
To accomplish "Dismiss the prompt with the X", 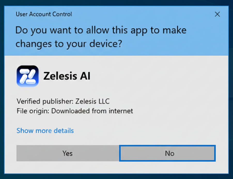I will tap(217, 14).
